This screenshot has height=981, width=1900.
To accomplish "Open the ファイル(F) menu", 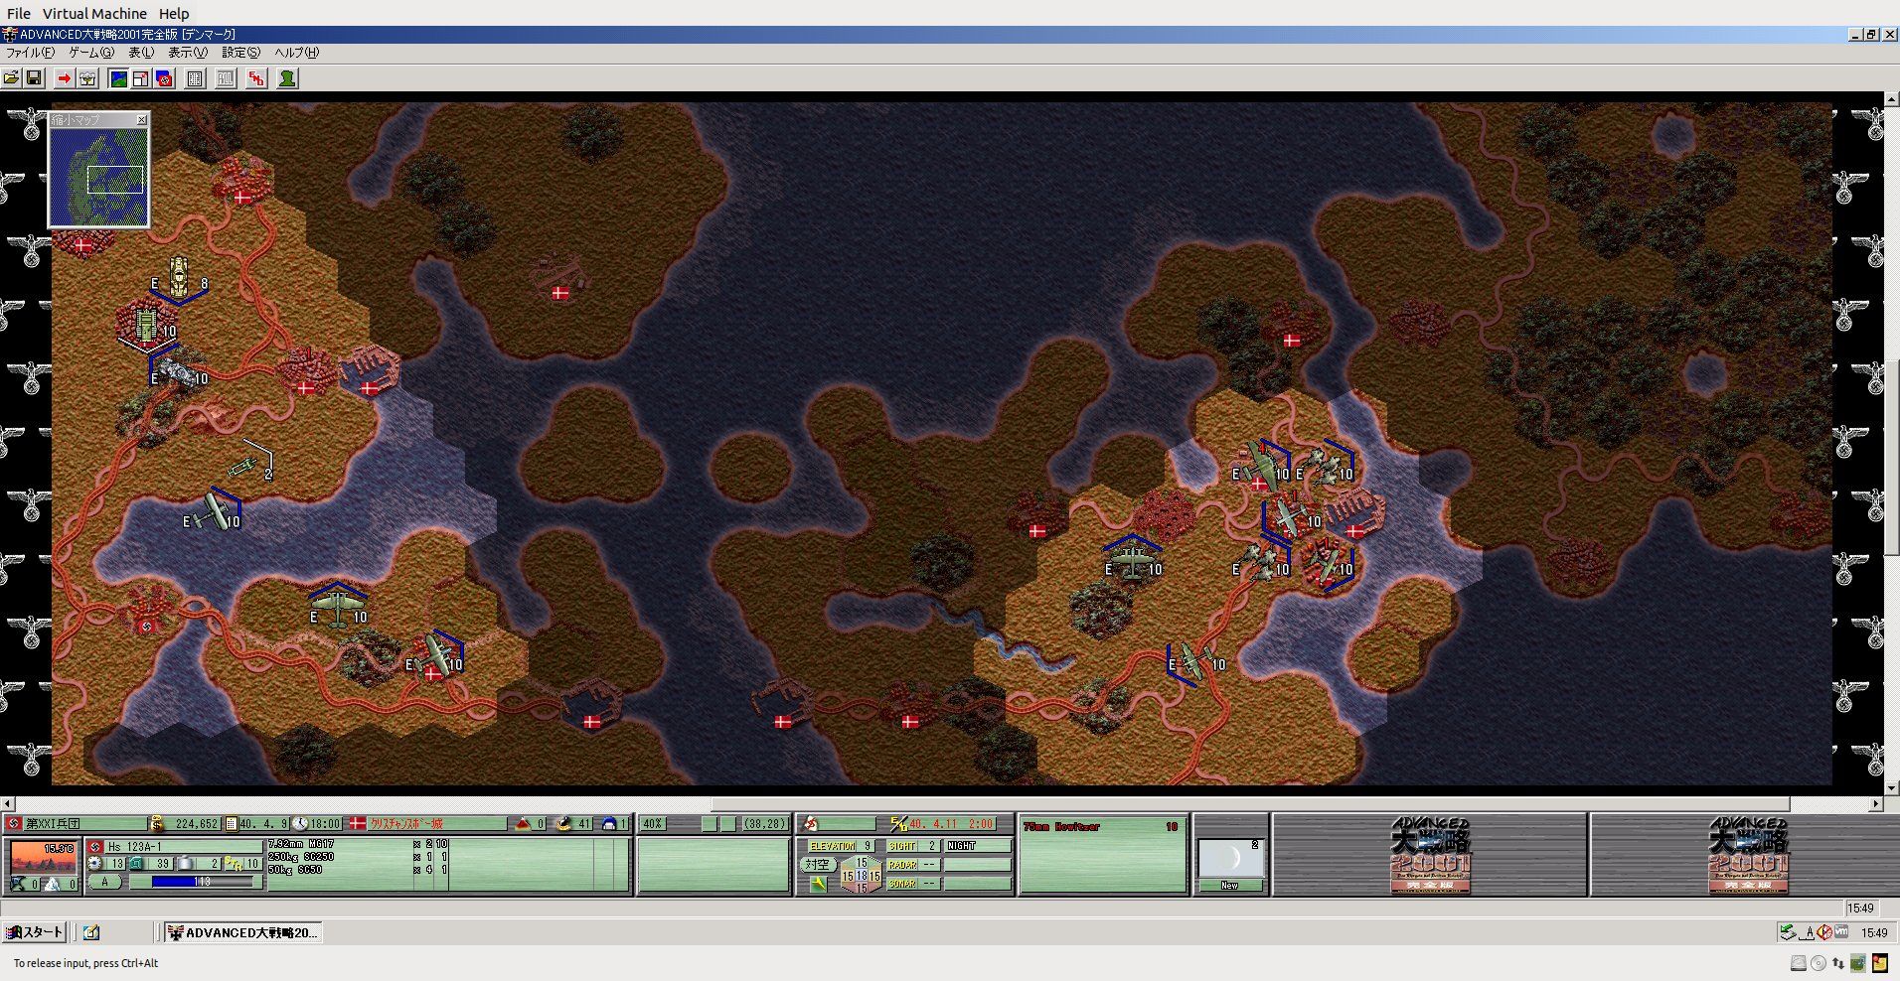I will tap(31, 53).
